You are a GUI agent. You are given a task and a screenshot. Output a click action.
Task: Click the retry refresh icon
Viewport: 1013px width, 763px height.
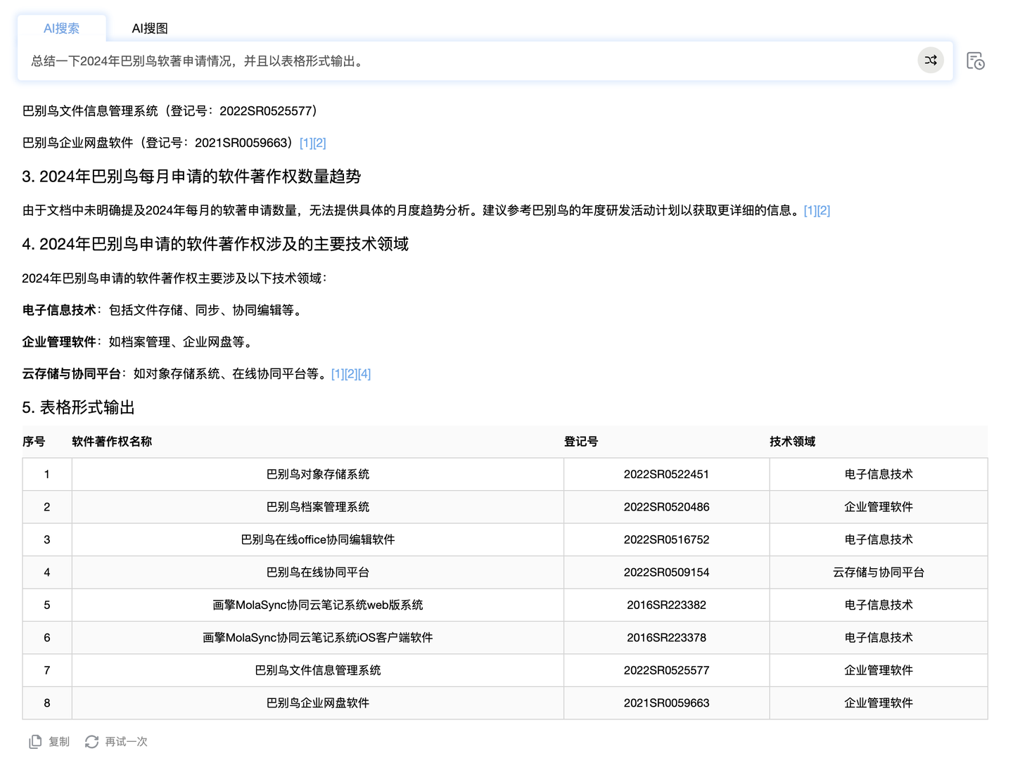pyautogui.click(x=91, y=741)
